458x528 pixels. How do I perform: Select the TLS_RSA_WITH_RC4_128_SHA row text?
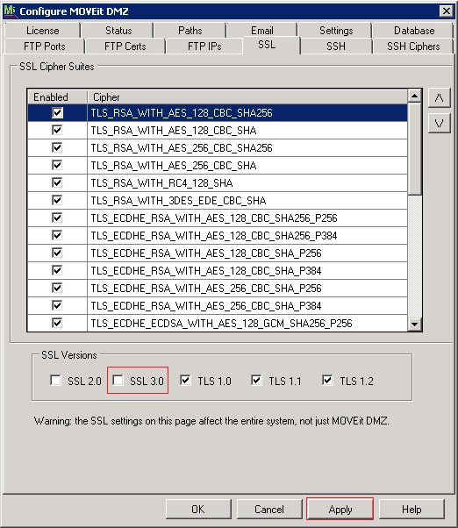(161, 182)
